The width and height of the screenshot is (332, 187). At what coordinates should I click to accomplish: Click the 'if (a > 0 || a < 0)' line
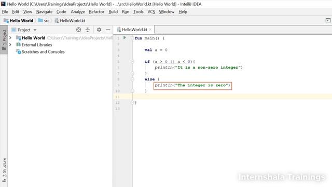coord(170,62)
